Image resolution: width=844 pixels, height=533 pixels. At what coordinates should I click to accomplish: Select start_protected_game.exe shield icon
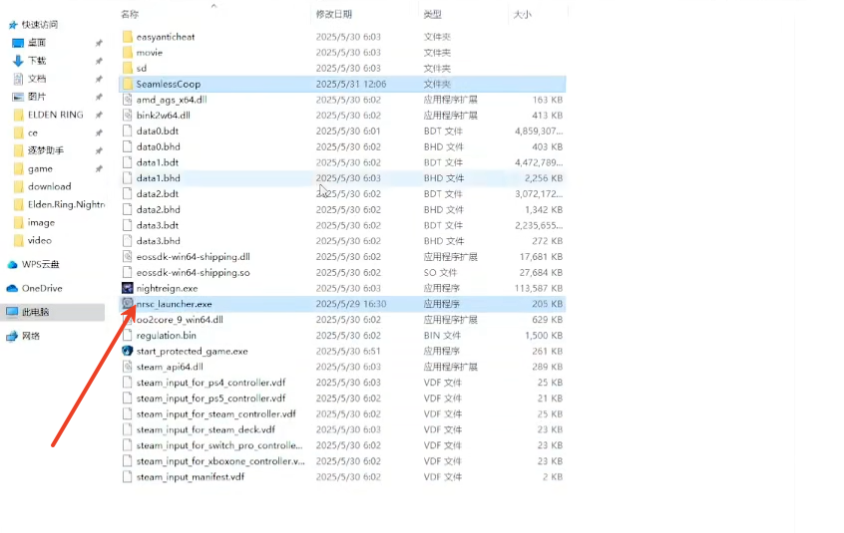(x=127, y=351)
